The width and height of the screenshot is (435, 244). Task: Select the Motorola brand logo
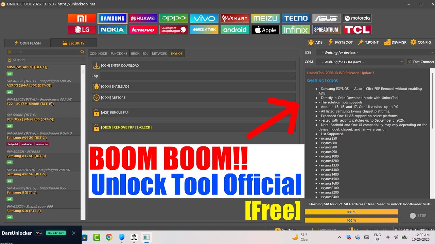pos(357,18)
